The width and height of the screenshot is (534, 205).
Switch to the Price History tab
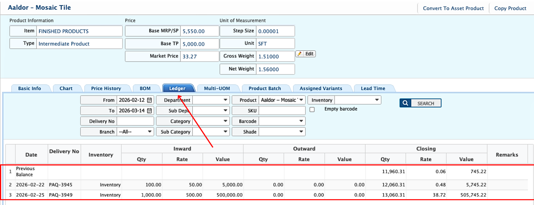pos(106,88)
